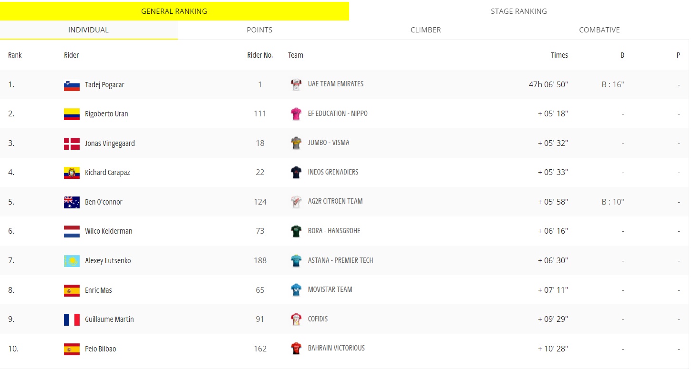Click the Jumbo - Visma jersey icon
Viewport: 692px width, 371px height.
(x=296, y=143)
